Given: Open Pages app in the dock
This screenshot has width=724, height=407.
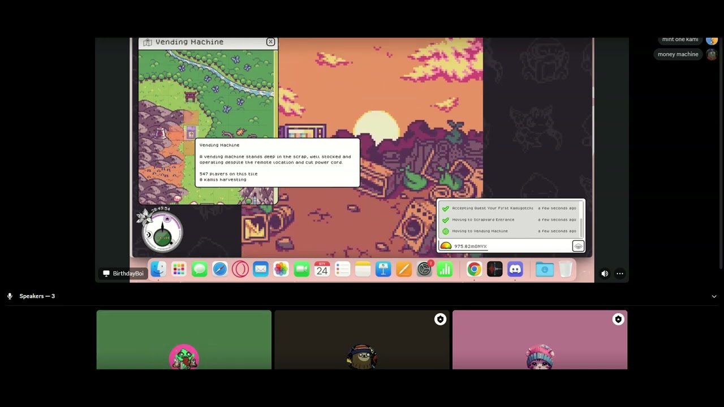Looking at the screenshot, I should click(x=403, y=270).
